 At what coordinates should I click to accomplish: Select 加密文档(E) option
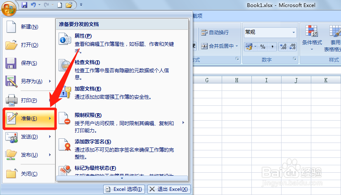click(x=122, y=94)
